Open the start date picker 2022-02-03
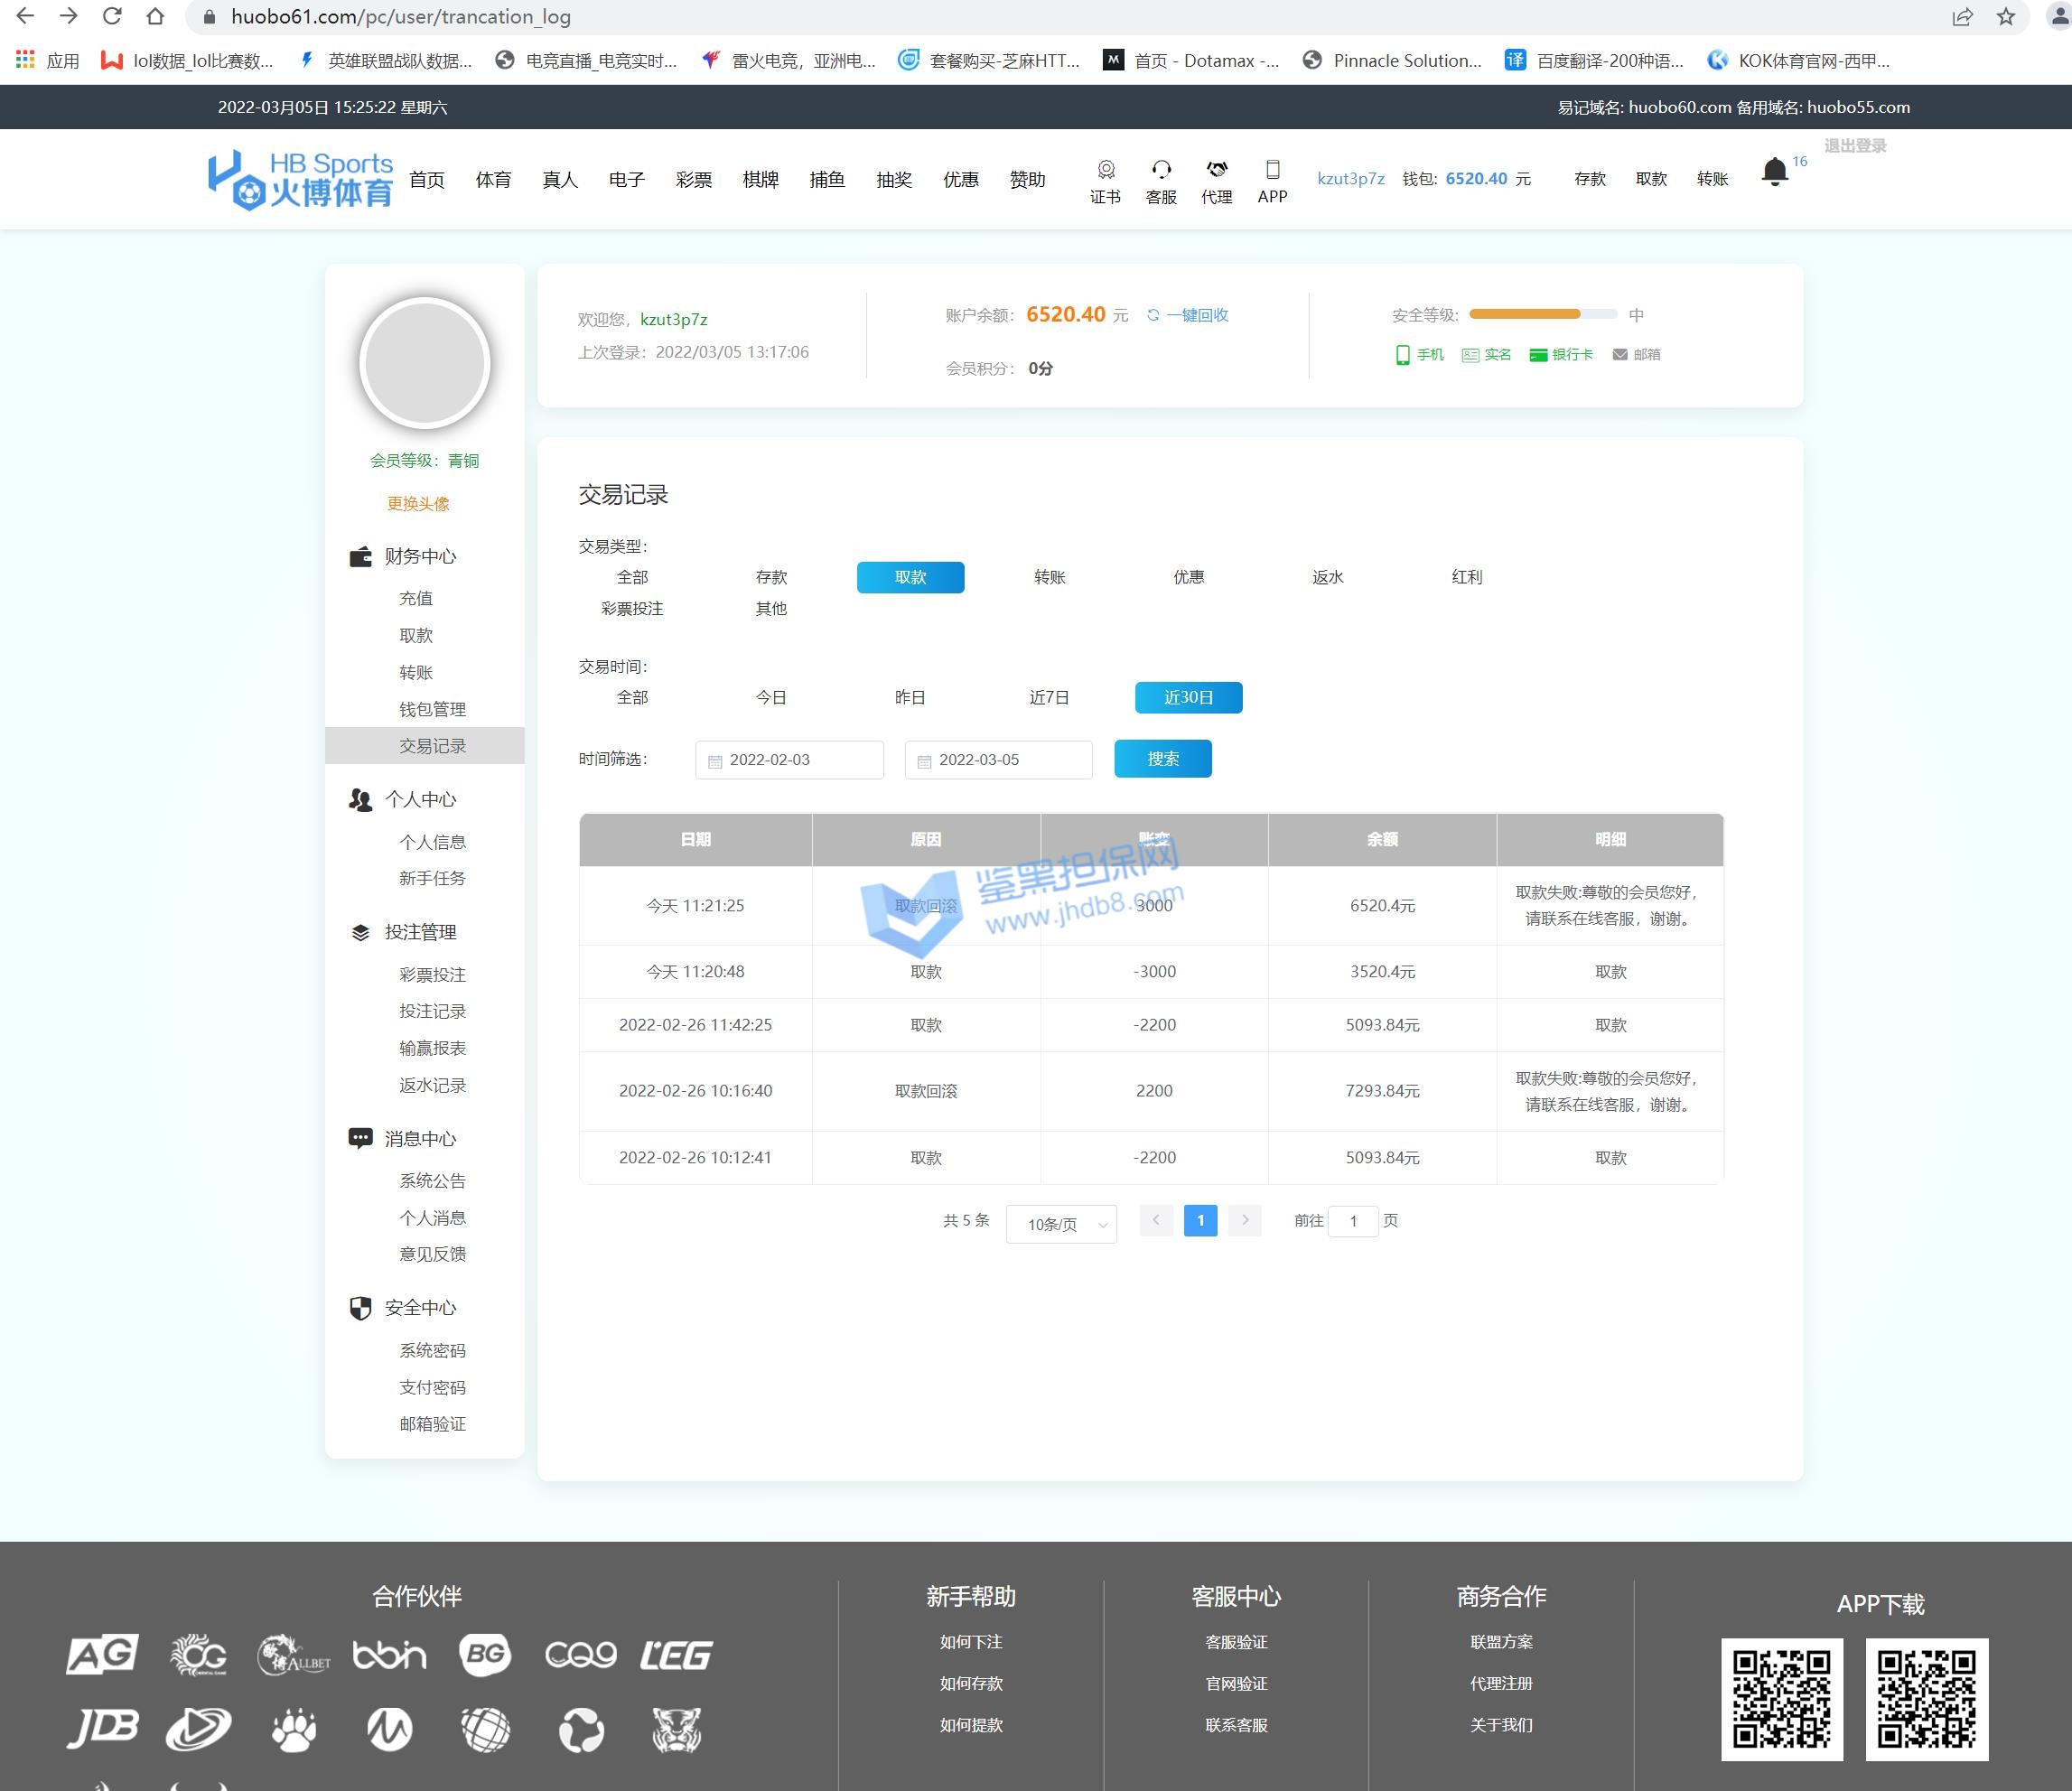Screen dimensions: 2072x1791 pos(789,760)
